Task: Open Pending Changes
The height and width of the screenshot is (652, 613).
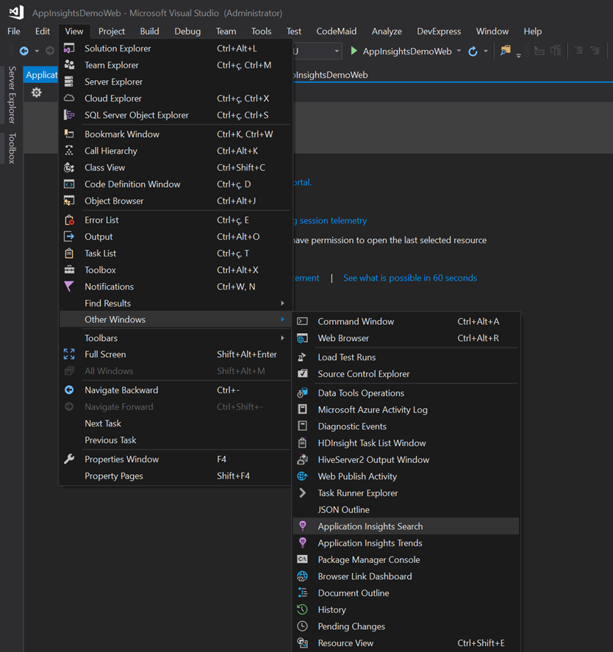Action: [406, 626]
